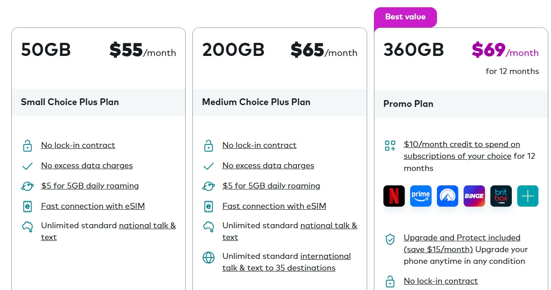Open Small plan "No lock-in contract" link
This screenshot has width=551, height=290.
click(x=78, y=145)
